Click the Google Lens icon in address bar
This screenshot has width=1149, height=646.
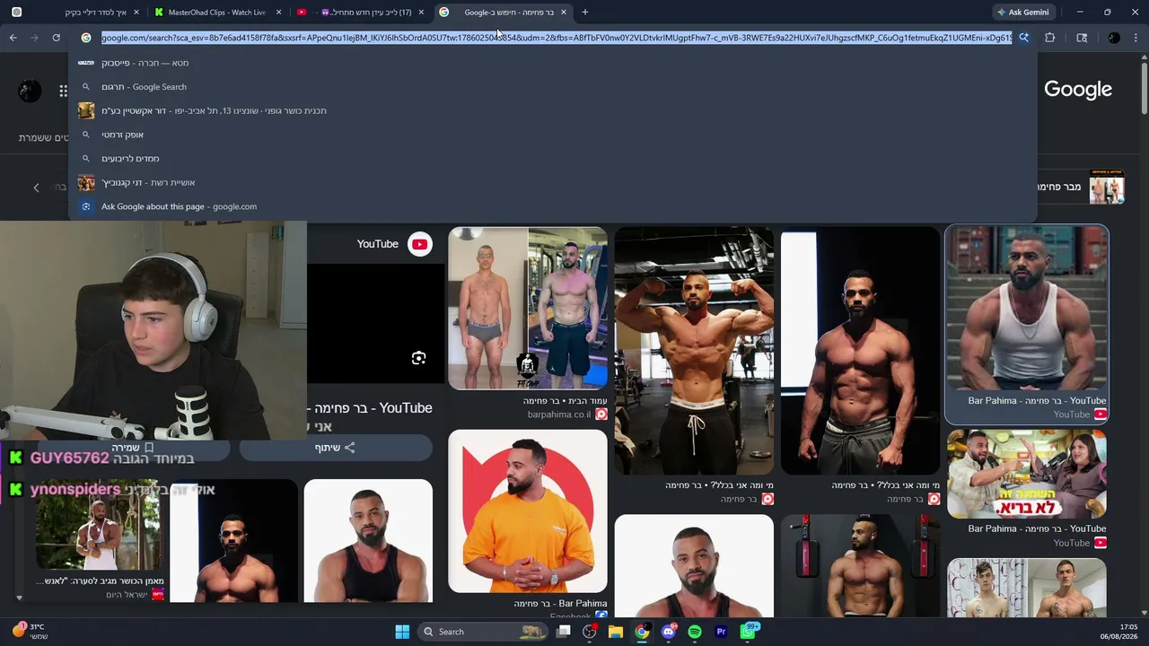(x=1023, y=38)
